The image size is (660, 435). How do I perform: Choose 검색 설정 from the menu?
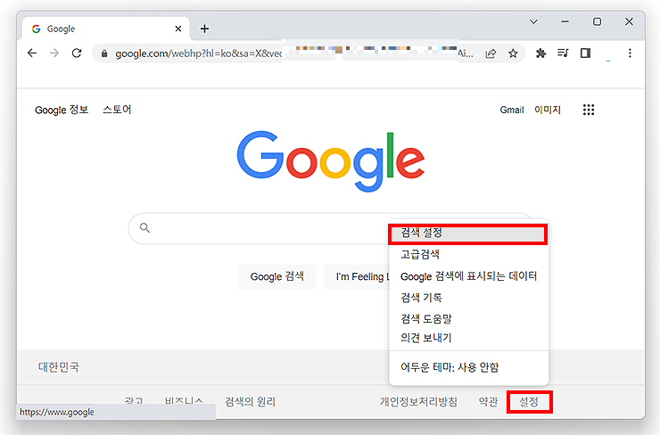[x=468, y=234]
